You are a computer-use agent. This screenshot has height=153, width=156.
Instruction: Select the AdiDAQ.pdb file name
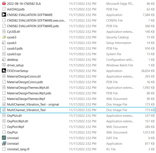click(x=16, y=9)
